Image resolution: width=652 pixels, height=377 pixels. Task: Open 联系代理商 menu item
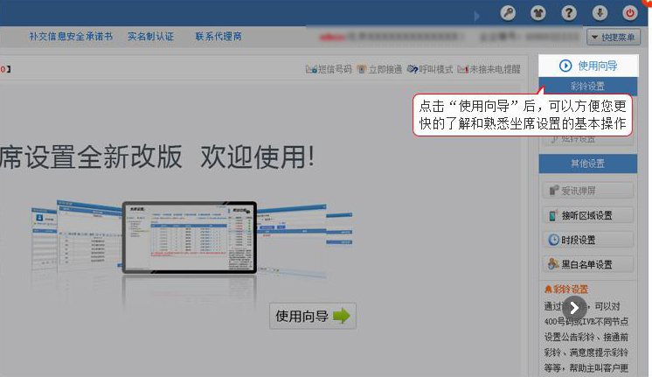(x=218, y=37)
